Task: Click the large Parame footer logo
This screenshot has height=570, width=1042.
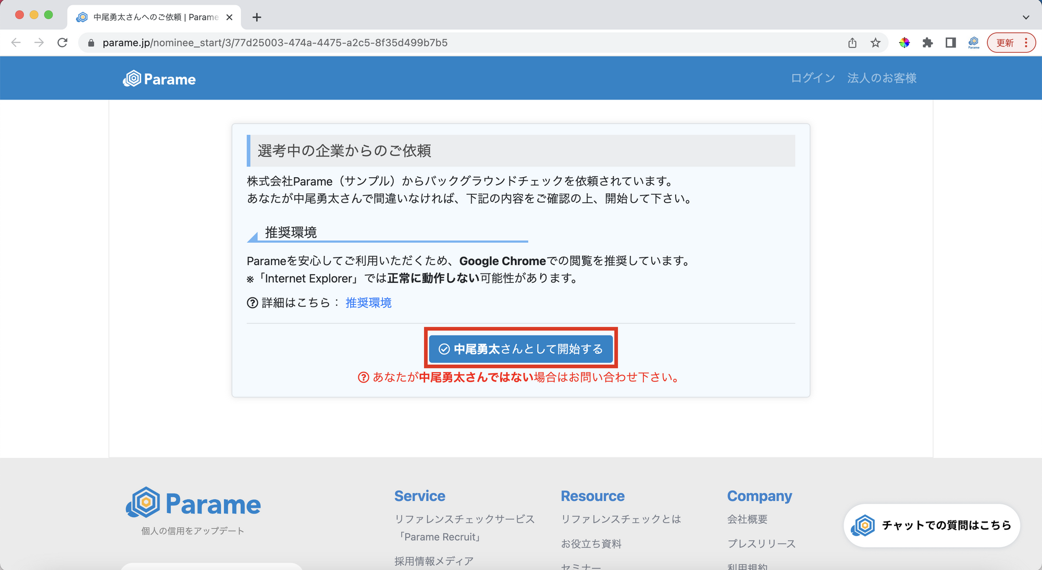Action: (193, 503)
